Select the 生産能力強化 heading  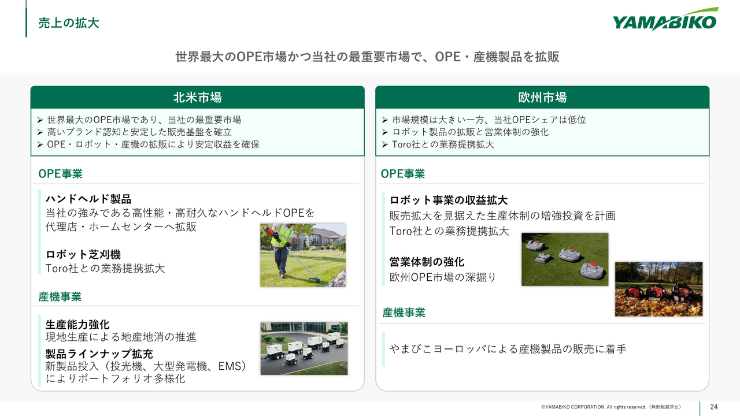[x=77, y=325]
